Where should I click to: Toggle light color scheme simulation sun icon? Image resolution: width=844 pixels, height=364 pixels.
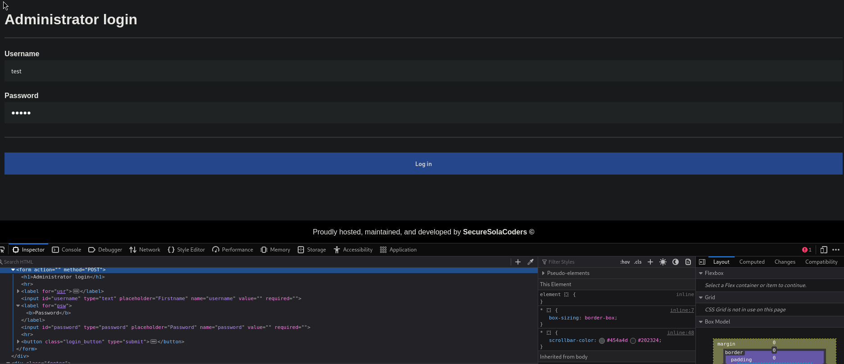[663, 262]
